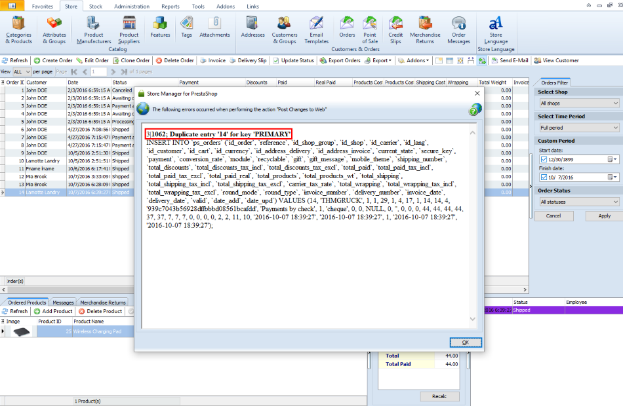This screenshot has width=623, height=406.
Task: Click the page number input field
Action: click(x=98, y=72)
